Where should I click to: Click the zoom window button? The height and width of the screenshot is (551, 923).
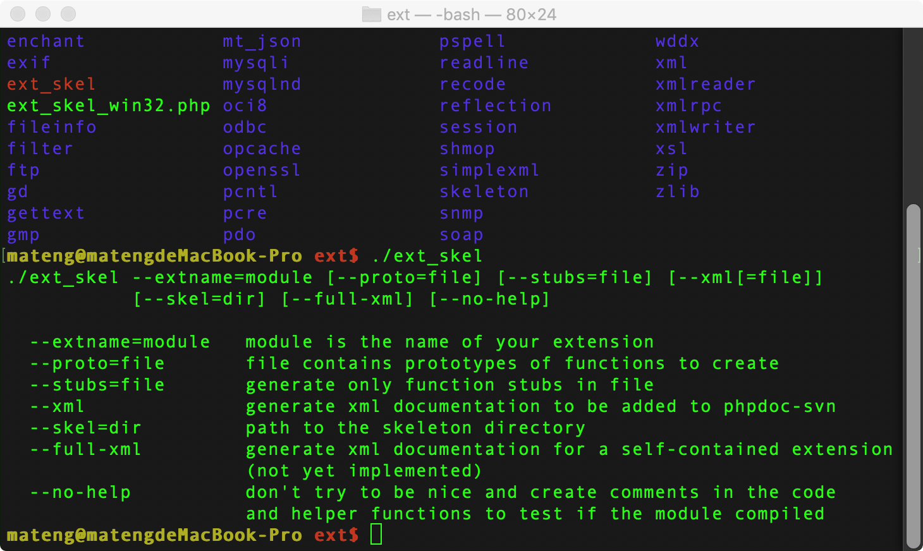pyautogui.click(x=68, y=14)
